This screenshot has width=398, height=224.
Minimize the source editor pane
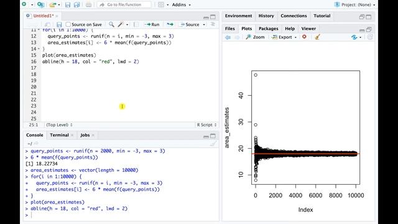point(206,17)
